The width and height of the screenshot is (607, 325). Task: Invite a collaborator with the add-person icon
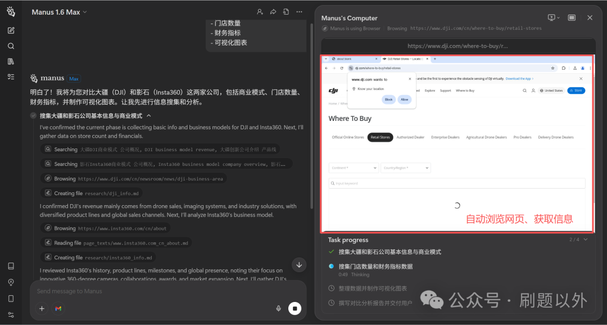[x=260, y=12]
